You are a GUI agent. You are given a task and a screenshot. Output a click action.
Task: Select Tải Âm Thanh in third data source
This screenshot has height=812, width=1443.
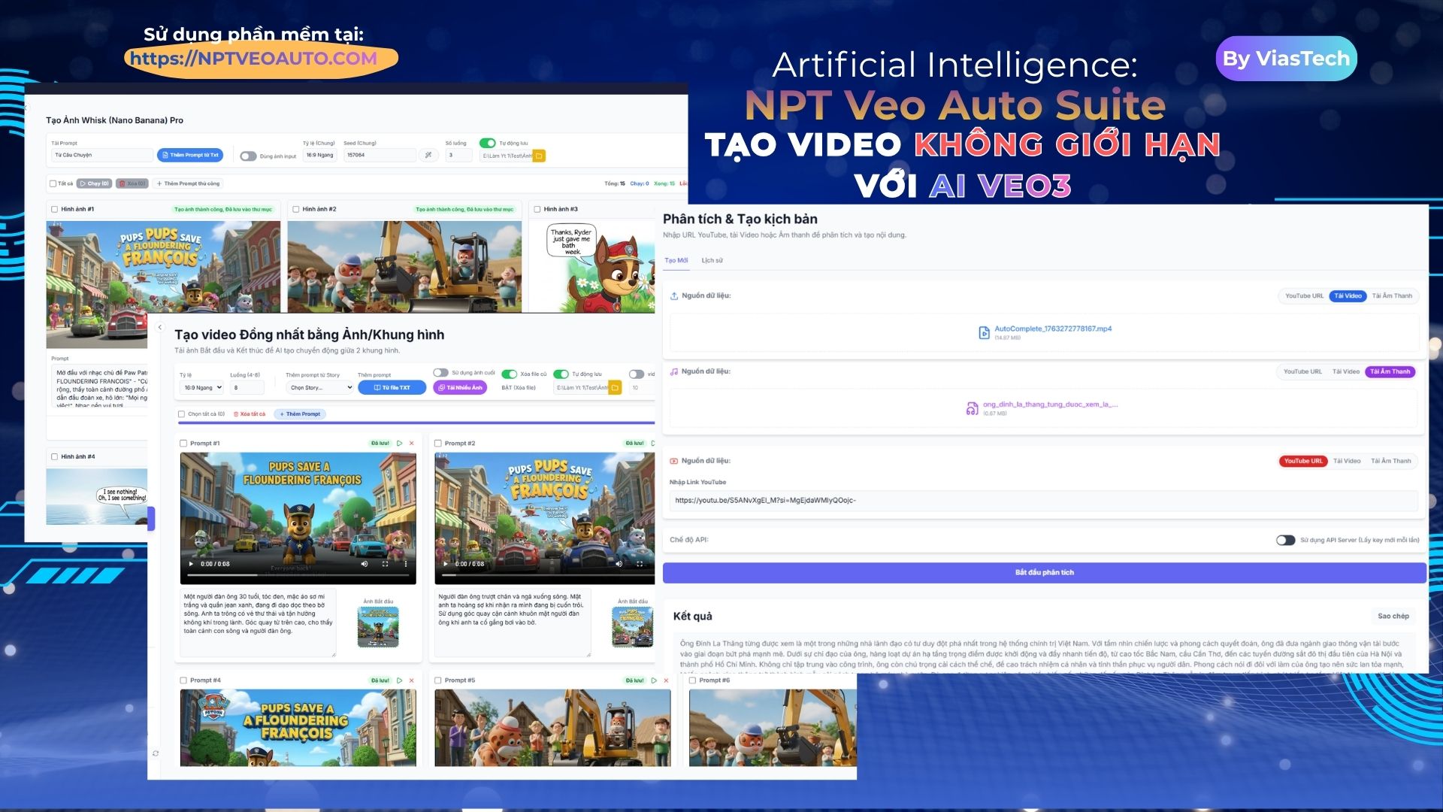point(1391,462)
